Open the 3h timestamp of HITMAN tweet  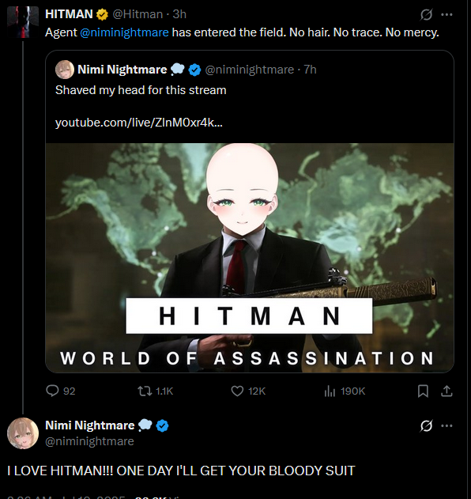(179, 14)
